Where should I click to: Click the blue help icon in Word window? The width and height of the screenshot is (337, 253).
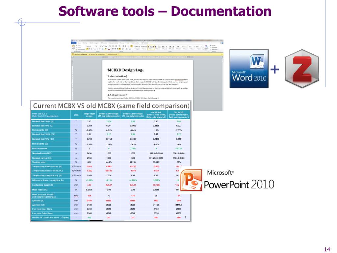[222, 43]
